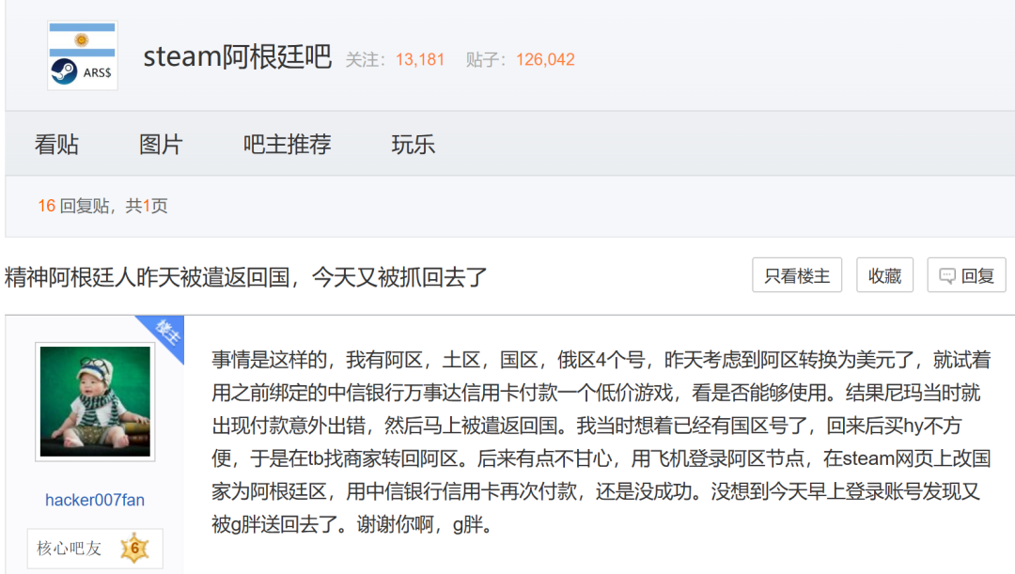This screenshot has width=1015, height=574.
Task: Switch to the 看贴 tab
Action: 56,145
